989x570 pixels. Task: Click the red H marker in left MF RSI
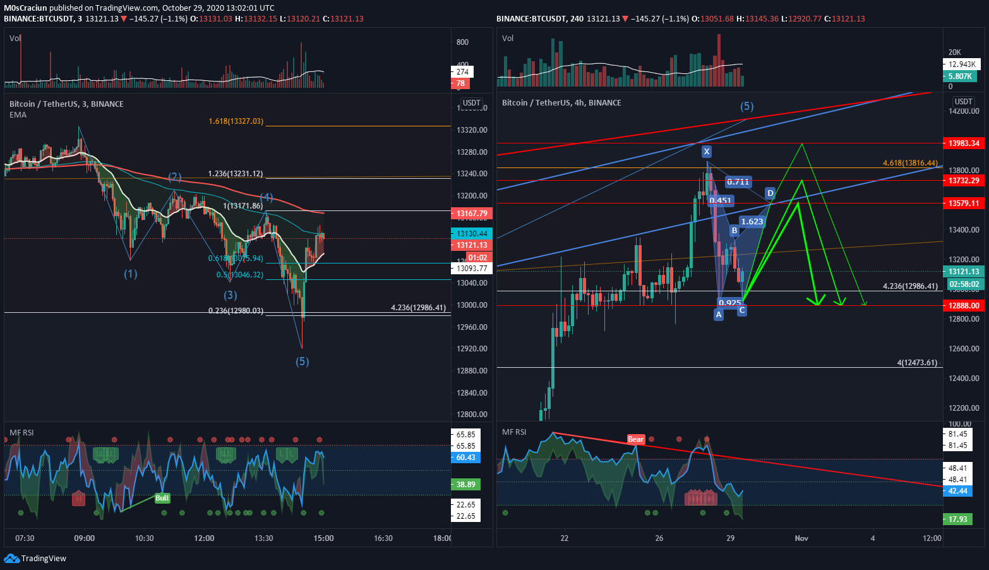tap(78, 498)
